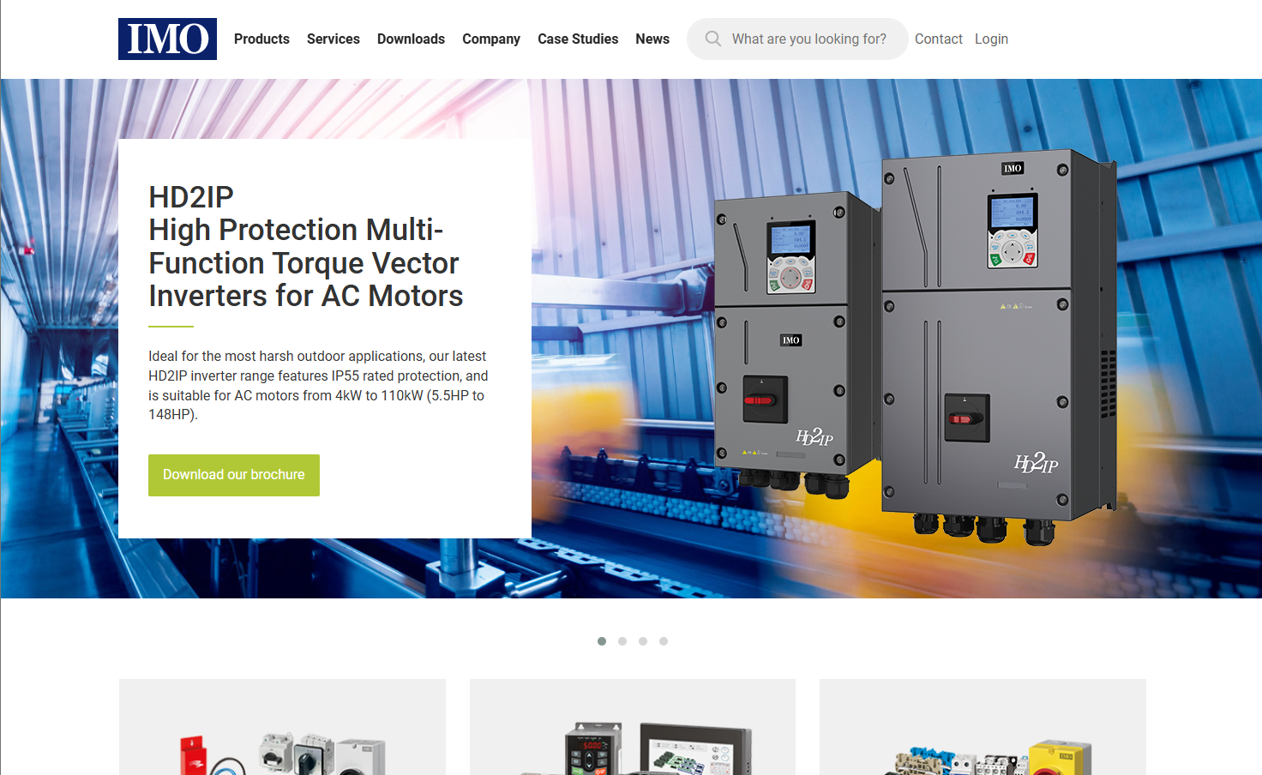Open the drives and HMI product card
Image resolution: width=1262 pixels, height=775 pixels.
[632, 729]
